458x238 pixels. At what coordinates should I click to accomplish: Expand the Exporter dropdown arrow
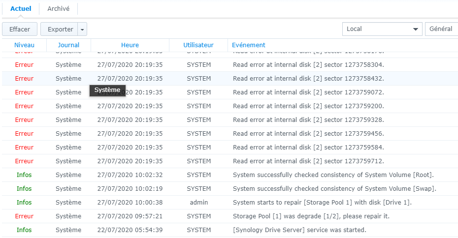click(83, 30)
